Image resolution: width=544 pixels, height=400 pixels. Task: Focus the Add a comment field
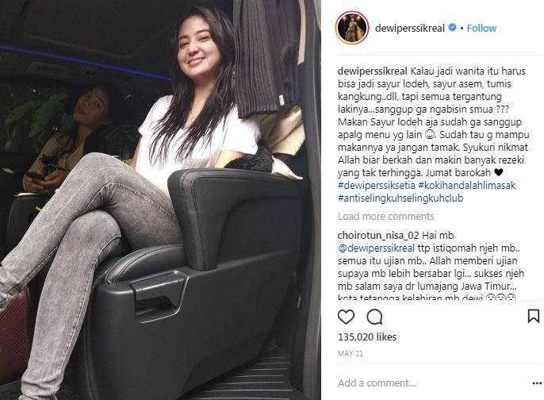[432, 383]
